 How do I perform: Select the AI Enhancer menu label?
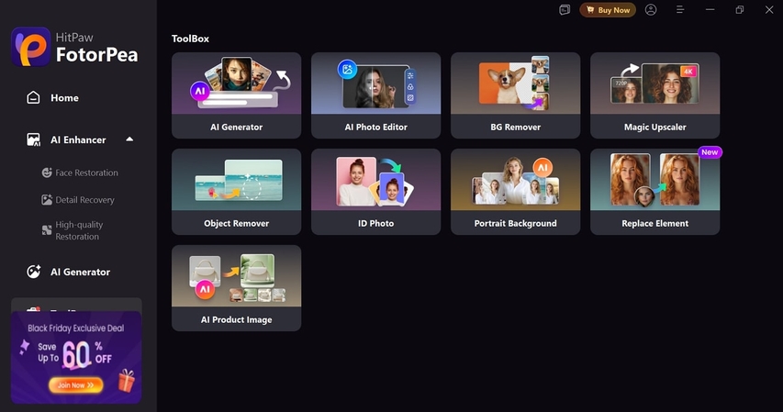78,139
